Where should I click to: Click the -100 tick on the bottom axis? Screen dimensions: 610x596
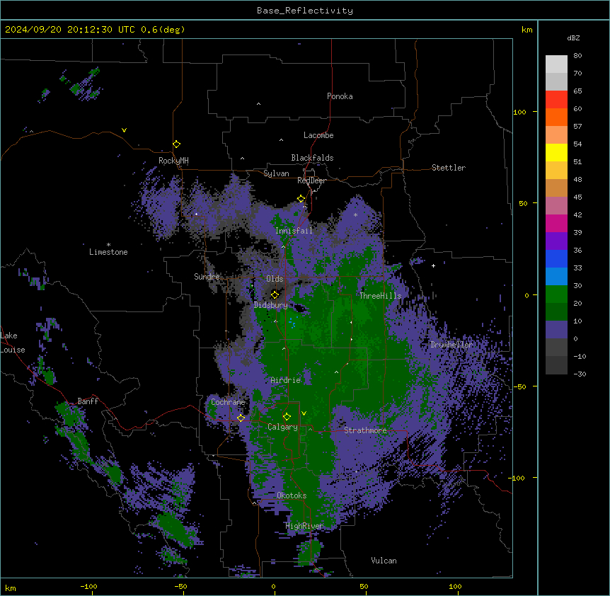[88, 586]
